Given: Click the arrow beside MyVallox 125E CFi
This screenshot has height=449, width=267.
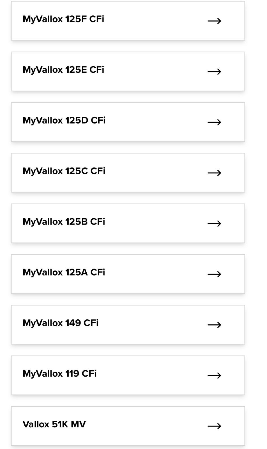Looking at the screenshot, I should 214,72.
